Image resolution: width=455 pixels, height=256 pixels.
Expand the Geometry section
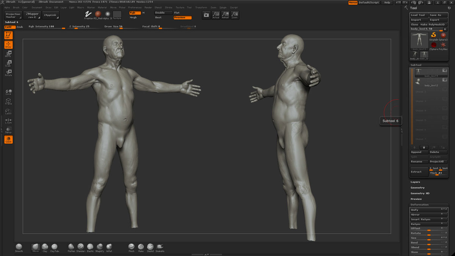pos(417,188)
